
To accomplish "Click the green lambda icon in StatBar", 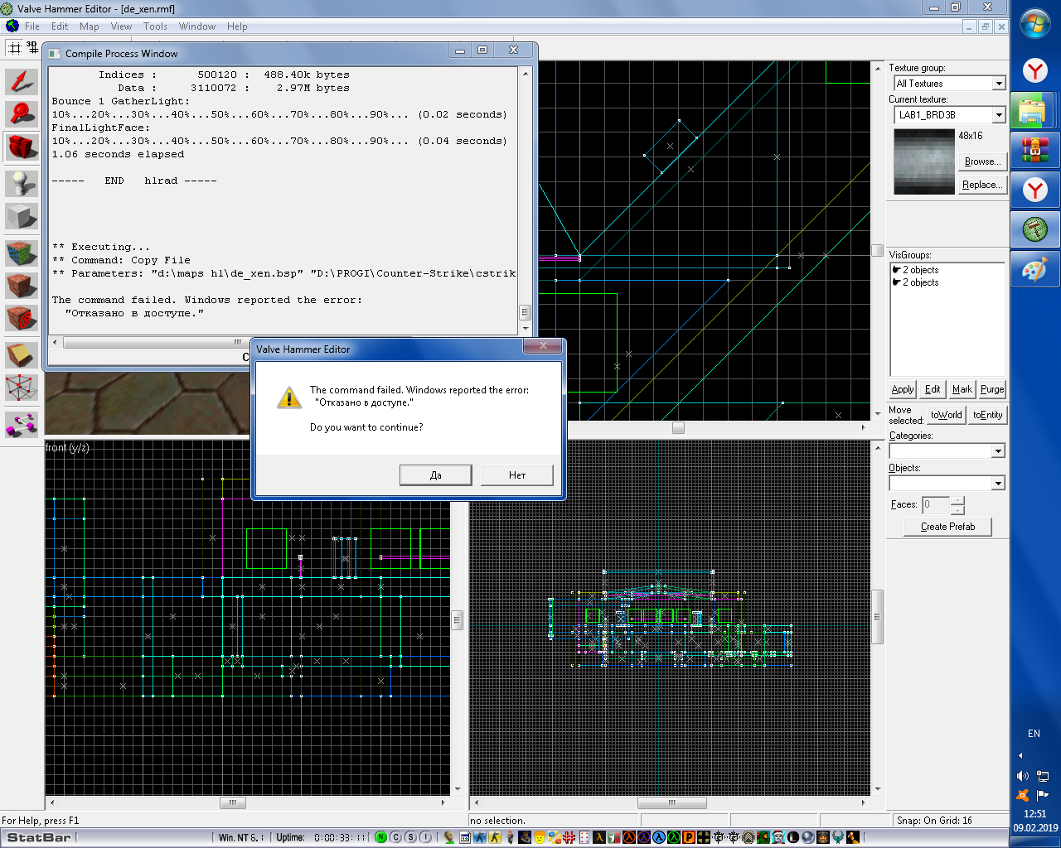I will point(674,837).
